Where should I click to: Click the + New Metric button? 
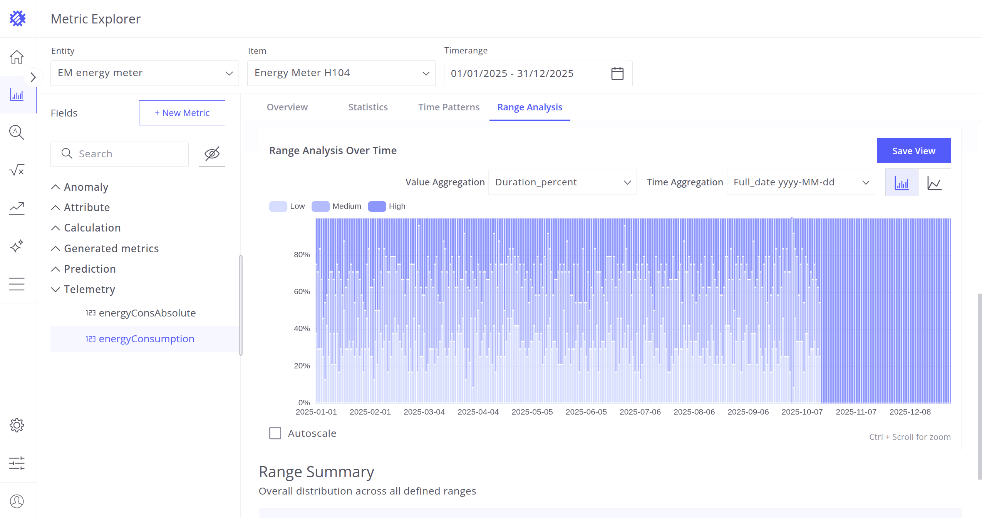[x=182, y=113]
